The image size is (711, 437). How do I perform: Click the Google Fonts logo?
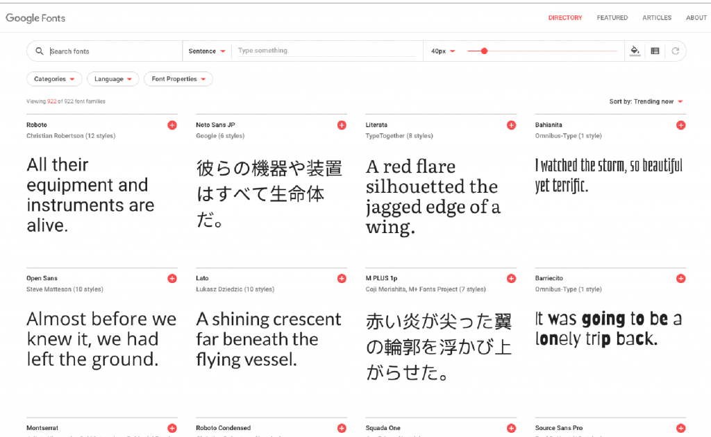(x=35, y=18)
